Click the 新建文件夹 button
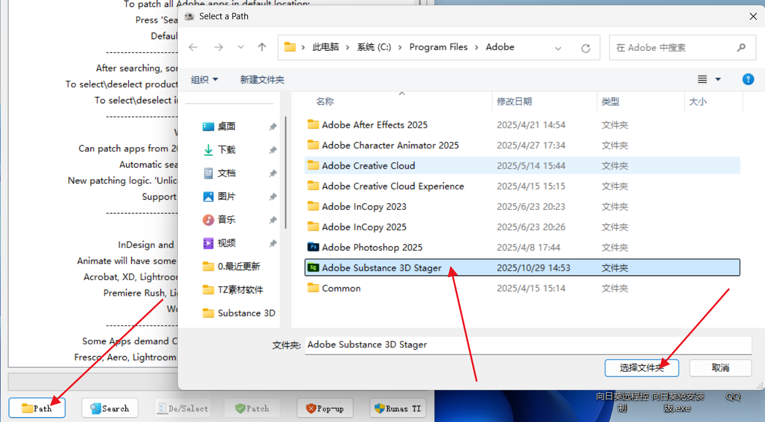The width and height of the screenshot is (765, 422). 262,79
